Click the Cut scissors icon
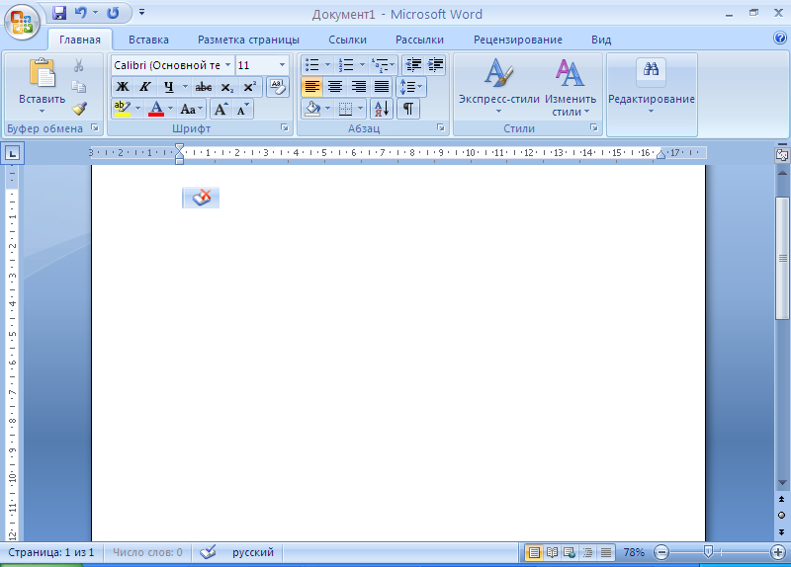This screenshot has height=567, width=791. coord(79,65)
